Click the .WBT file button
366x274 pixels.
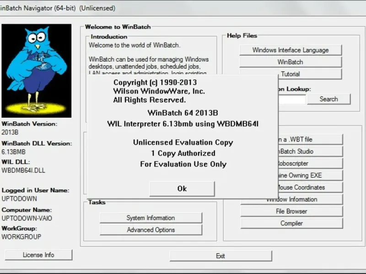(311, 139)
